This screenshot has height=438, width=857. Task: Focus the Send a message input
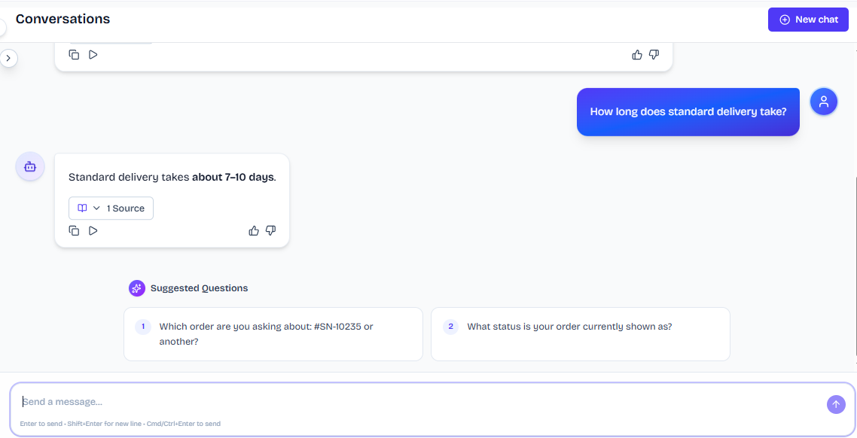[x=421, y=402]
